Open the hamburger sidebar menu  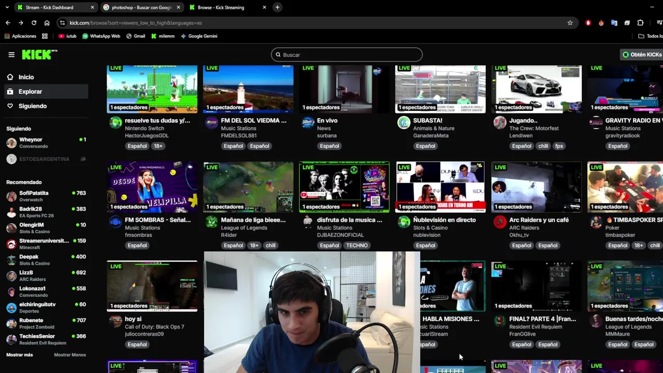(x=11, y=54)
